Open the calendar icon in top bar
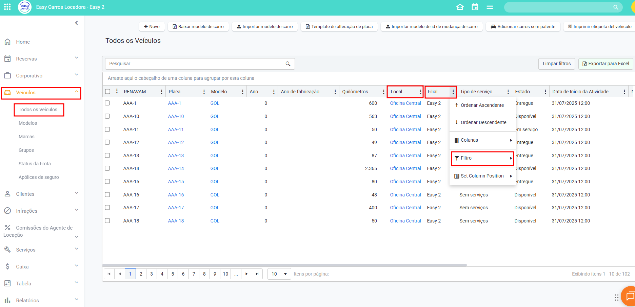 475,7
